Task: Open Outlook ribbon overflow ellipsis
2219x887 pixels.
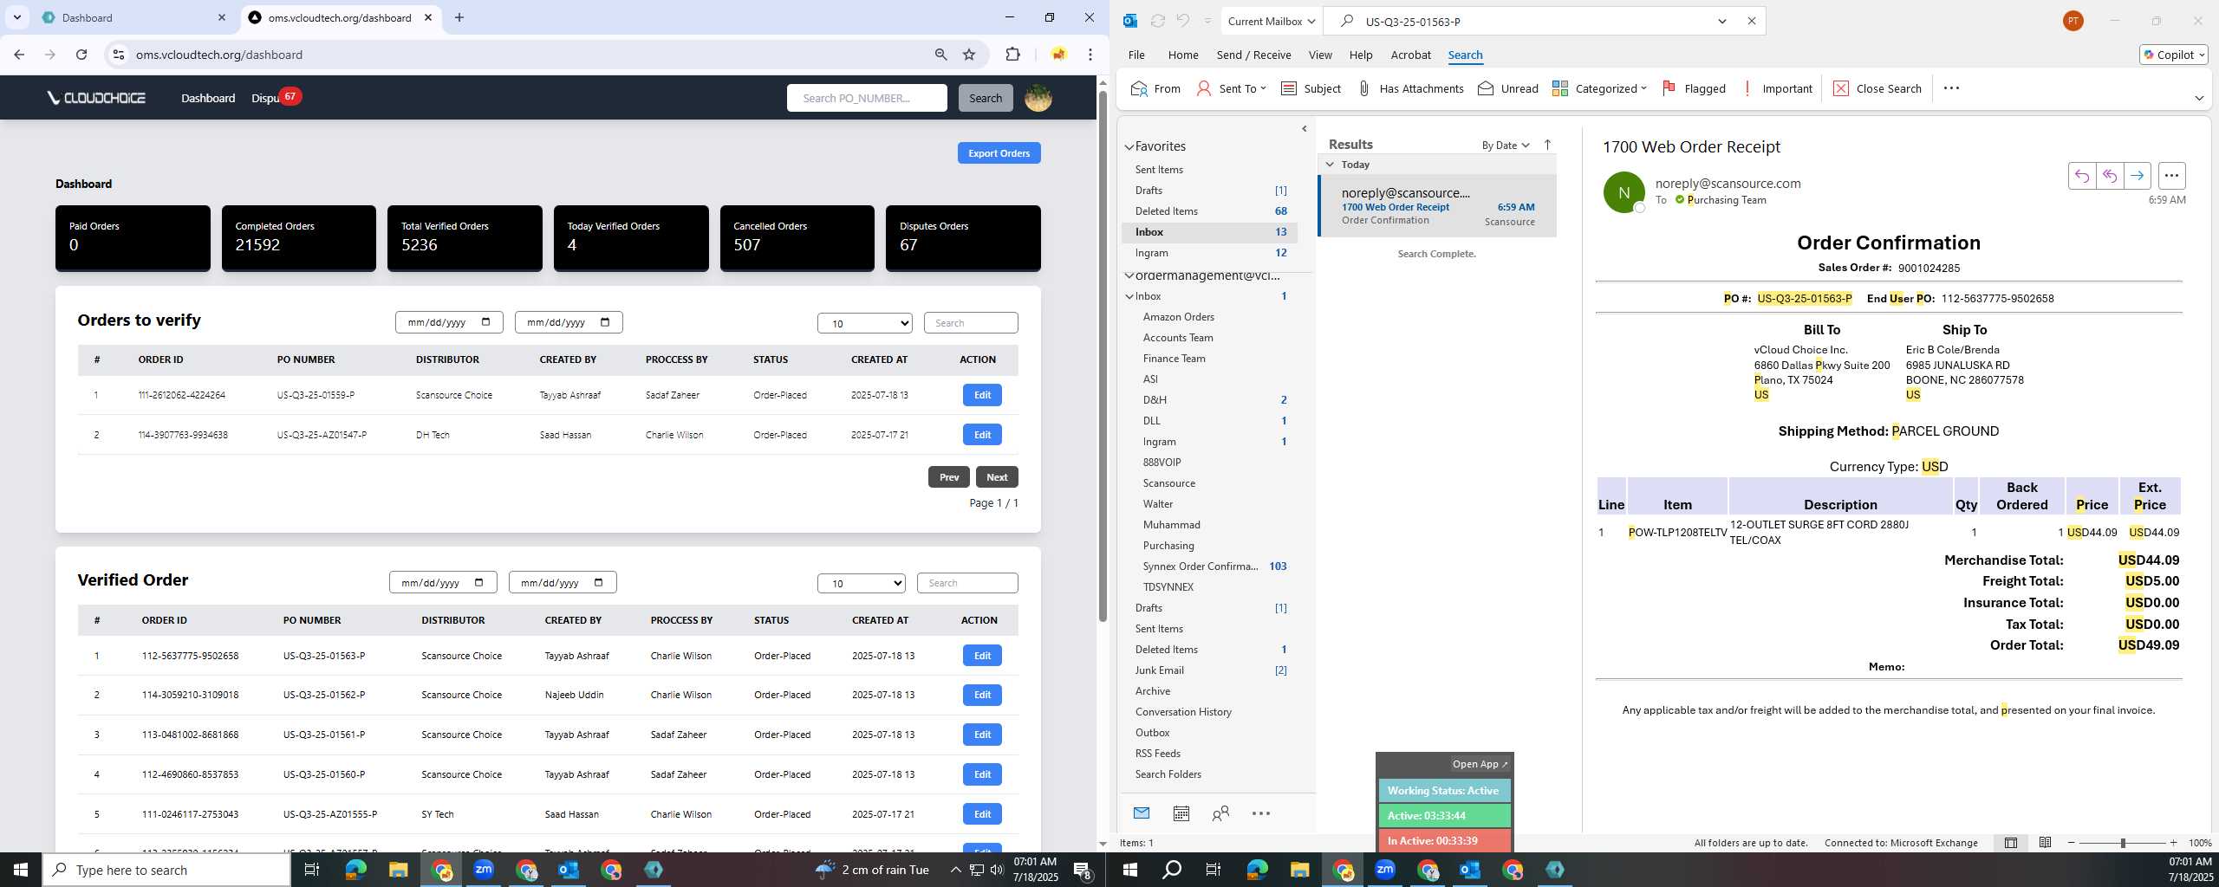Action: coord(1951,88)
